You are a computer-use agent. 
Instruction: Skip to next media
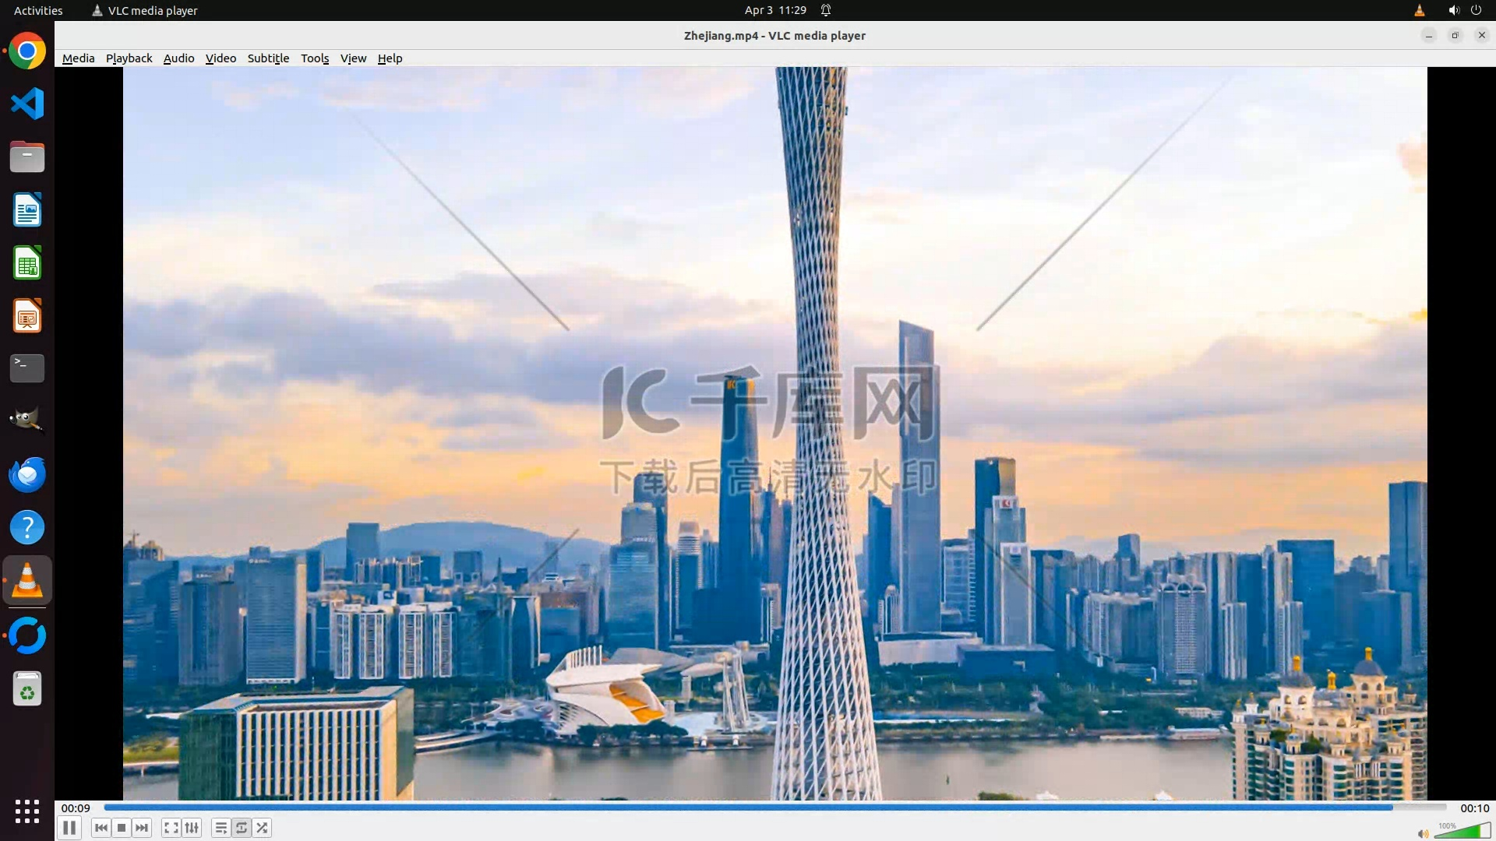142,828
